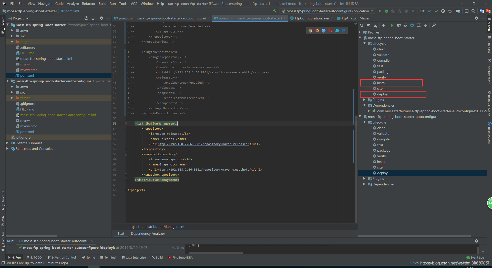Run the selected Maven build with the green arrow
This screenshot has height=268, width=492.
(x=392, y=25)
